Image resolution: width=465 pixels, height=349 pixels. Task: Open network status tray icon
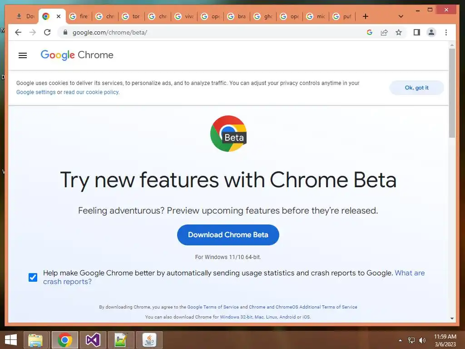pos(411,340)
